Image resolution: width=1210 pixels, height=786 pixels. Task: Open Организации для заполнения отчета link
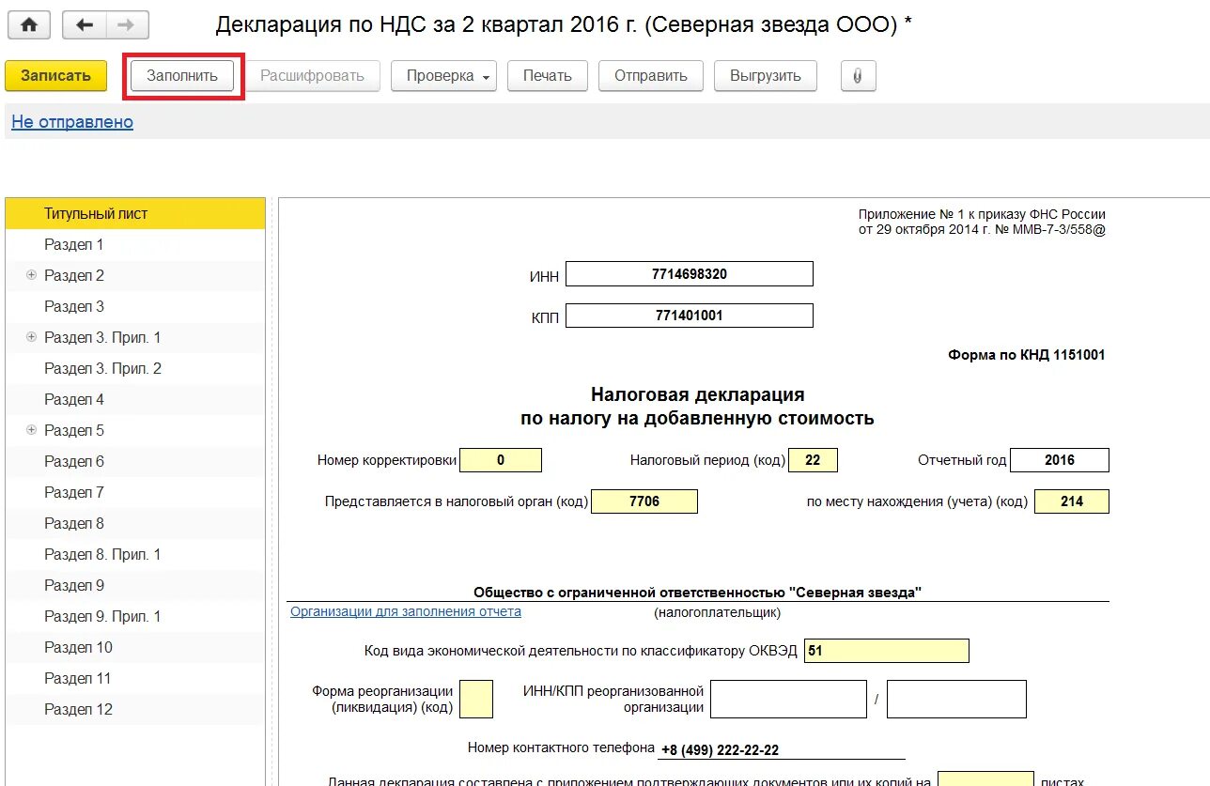(406, 611)
